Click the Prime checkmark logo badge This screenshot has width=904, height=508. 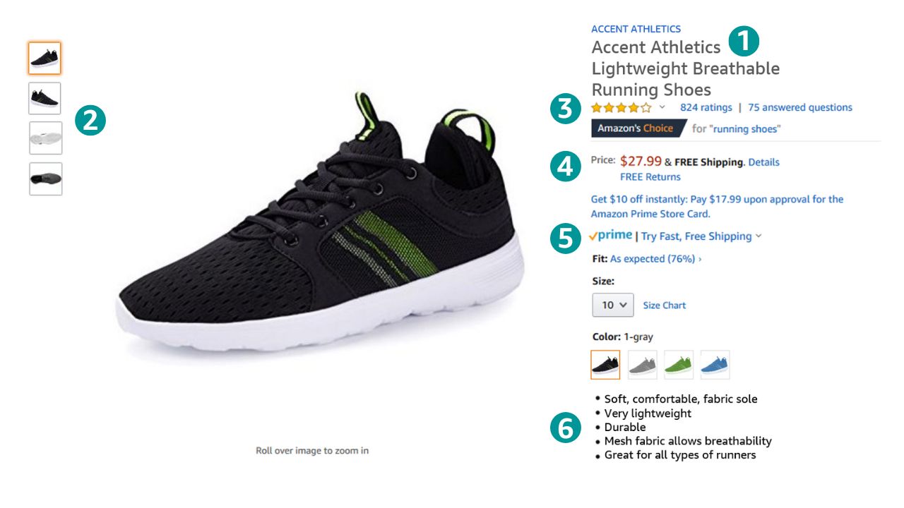click(612, 235)
